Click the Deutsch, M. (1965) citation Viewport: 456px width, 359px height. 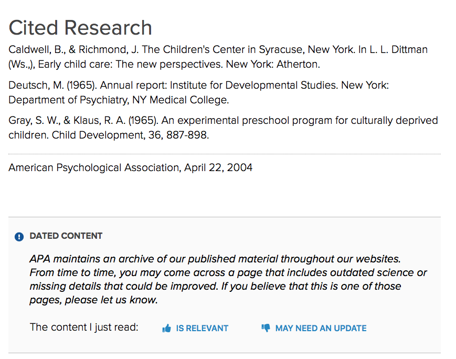(198, 92)
